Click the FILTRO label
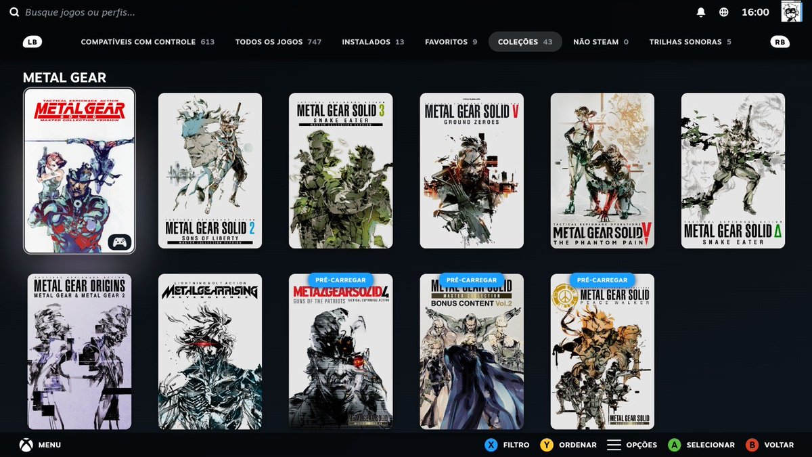 [x=516, y=445]
